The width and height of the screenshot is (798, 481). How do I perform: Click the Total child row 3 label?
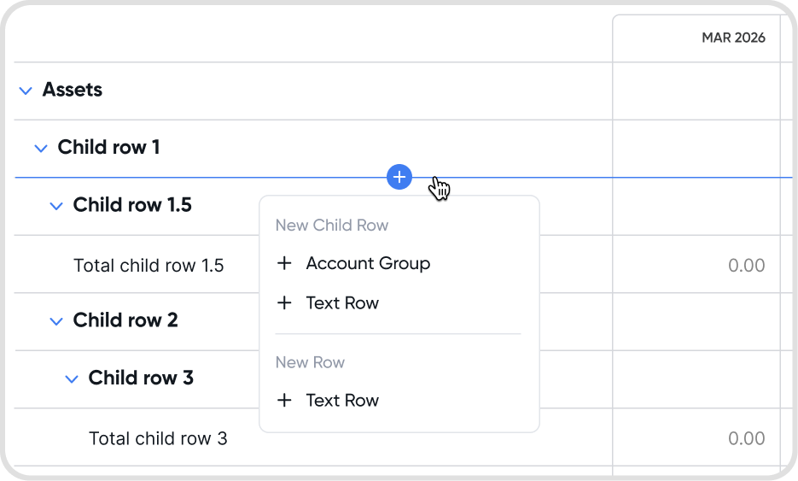pyautogui.click(x=158, y=438)
